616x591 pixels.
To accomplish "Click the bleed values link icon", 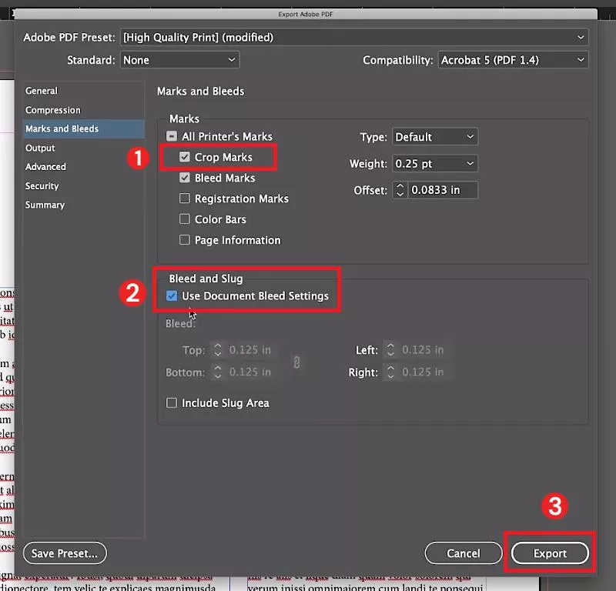I will tap(298, 362).
